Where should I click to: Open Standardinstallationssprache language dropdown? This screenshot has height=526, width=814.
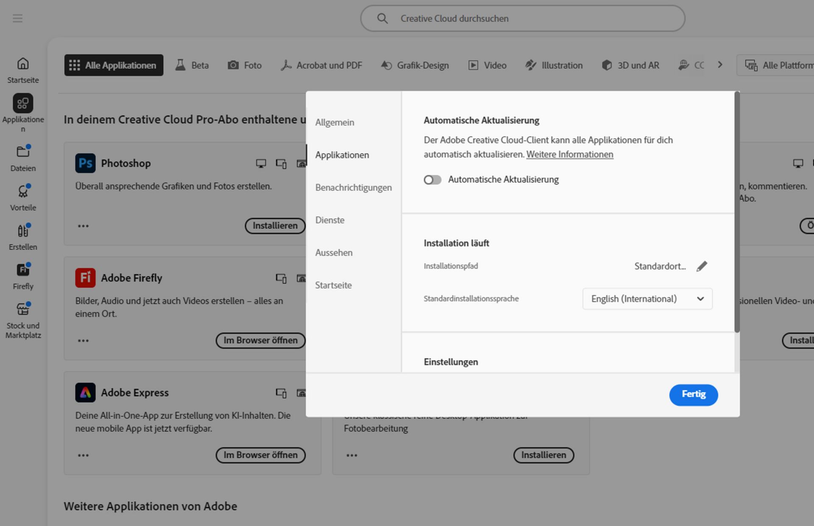647,299
